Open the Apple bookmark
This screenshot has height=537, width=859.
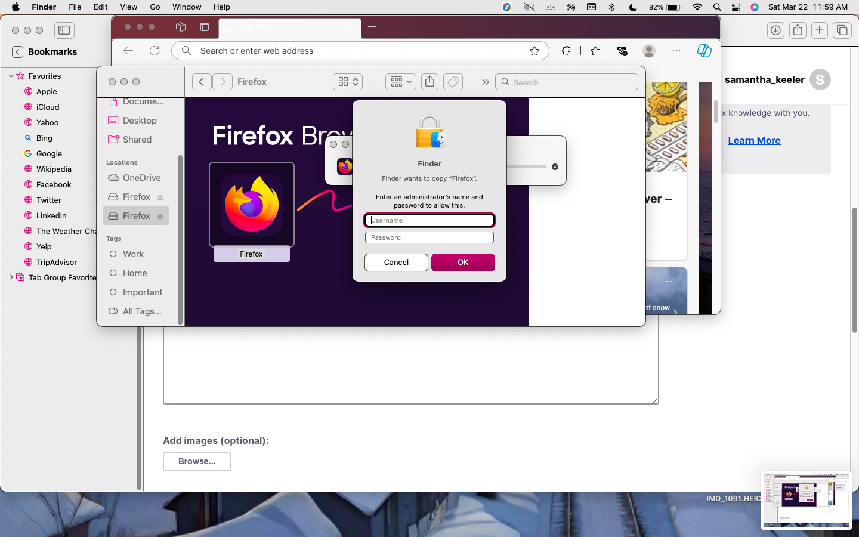pyautogui.click(x=47, y=91)
